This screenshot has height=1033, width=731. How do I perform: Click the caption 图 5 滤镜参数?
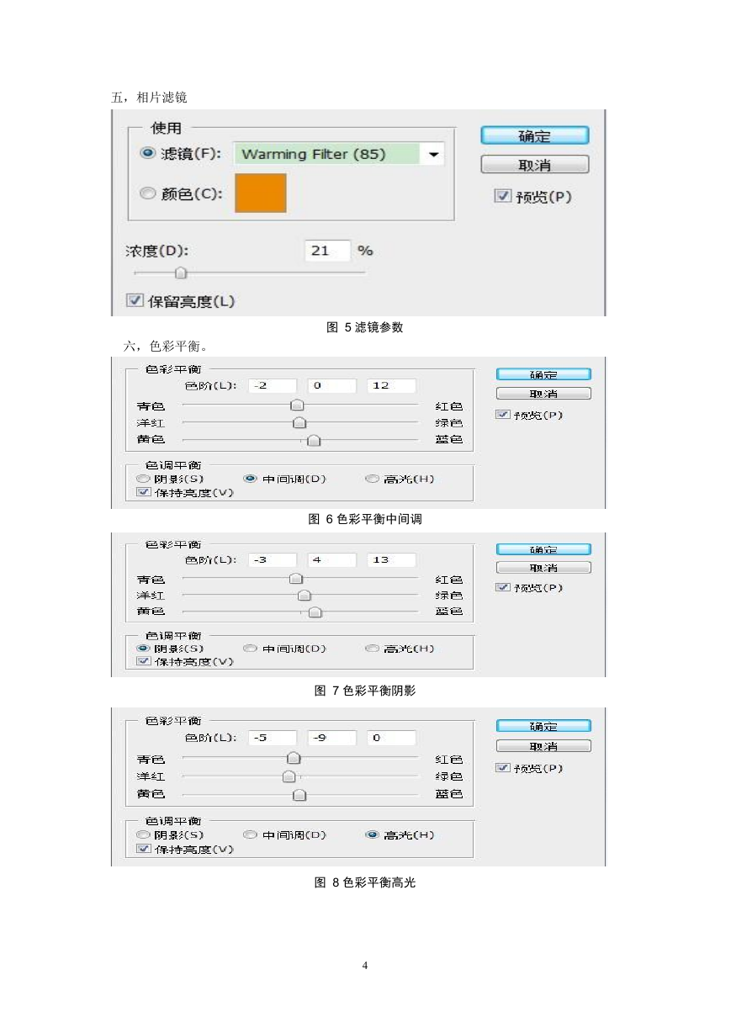[365, 328]
